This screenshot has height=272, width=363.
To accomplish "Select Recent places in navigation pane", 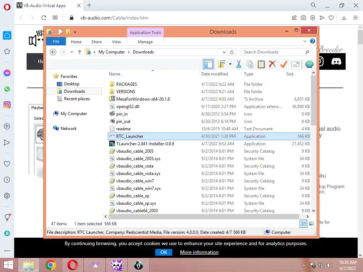I will (x=77, y=99).
